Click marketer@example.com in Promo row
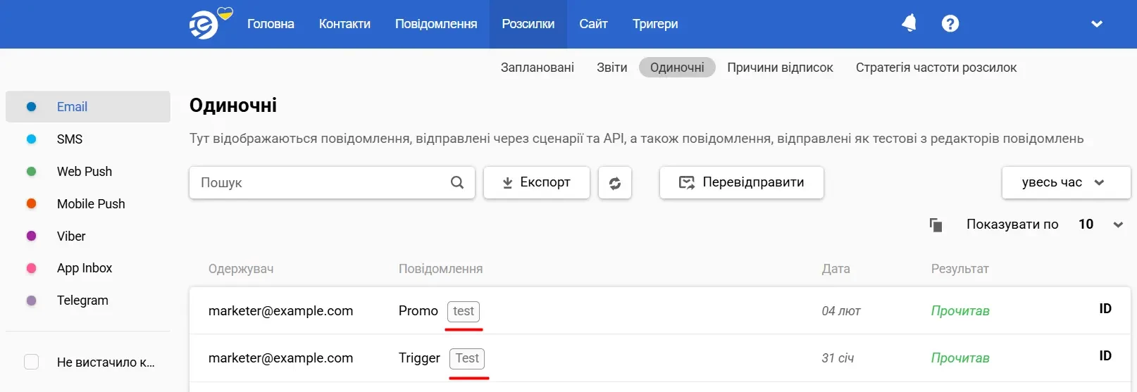This screenshot has height=392, width=1137. click(x=280, y=311)
